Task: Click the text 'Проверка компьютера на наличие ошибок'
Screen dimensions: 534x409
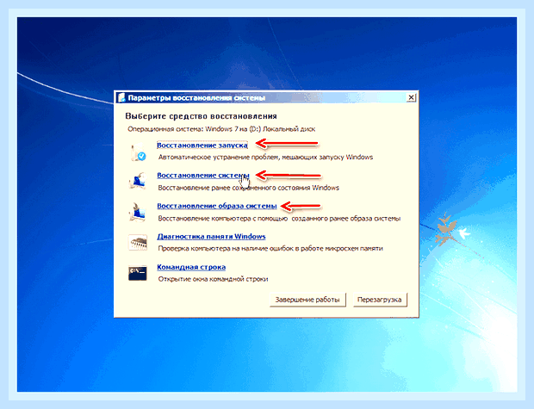Action: coord(226,249)
